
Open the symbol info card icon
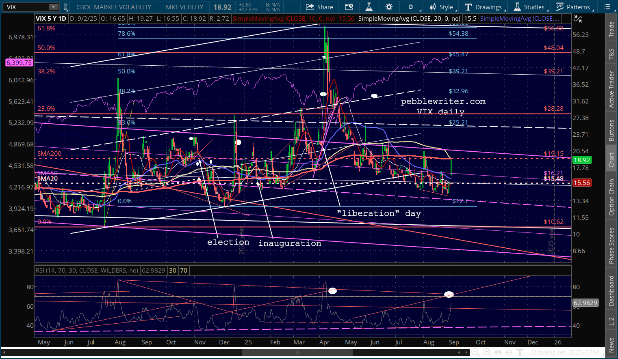(349, 7)
